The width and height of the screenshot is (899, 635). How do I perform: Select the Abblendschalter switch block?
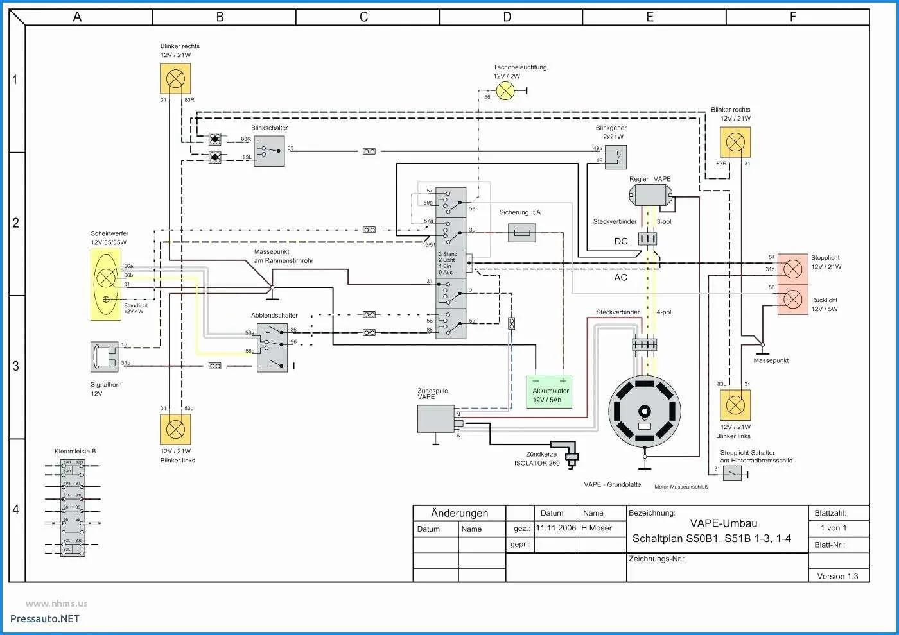pos(272,348)
